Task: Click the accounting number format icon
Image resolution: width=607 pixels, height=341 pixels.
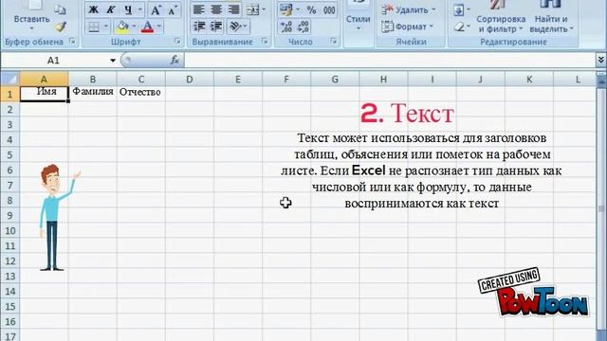Action: pyautogui.click(x=286, y=9)
